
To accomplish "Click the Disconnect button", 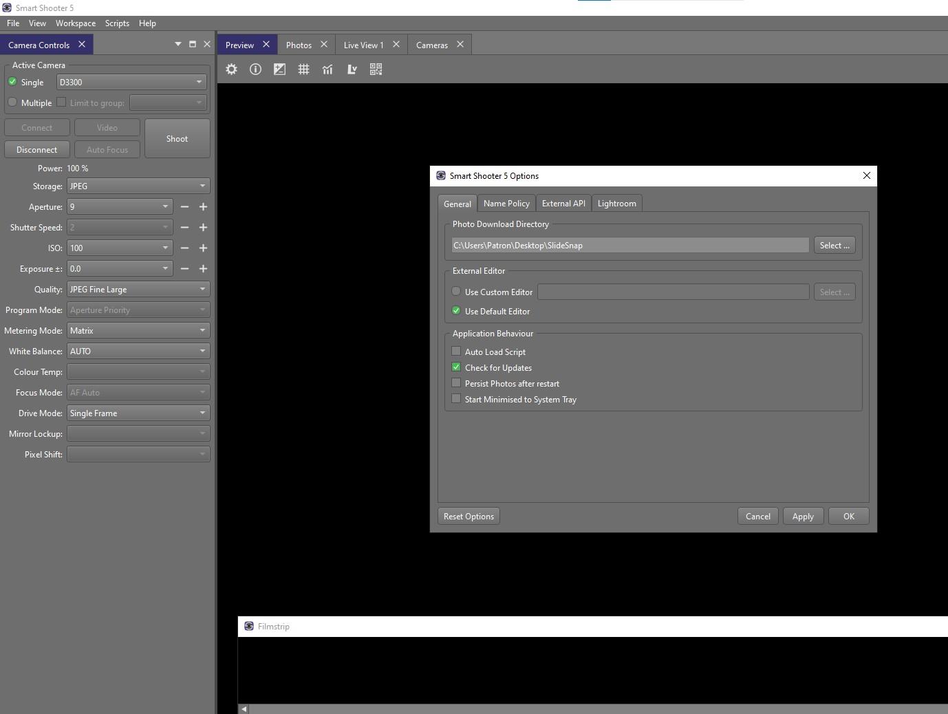I will [x=37, y=149].
